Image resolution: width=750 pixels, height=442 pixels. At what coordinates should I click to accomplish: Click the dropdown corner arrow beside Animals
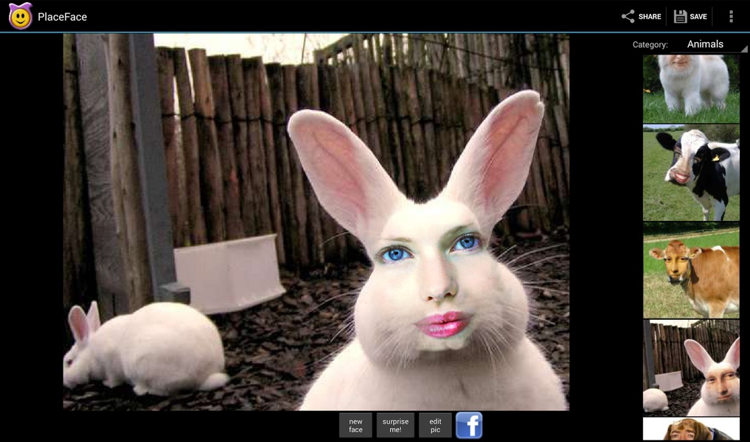click(744, 49)
